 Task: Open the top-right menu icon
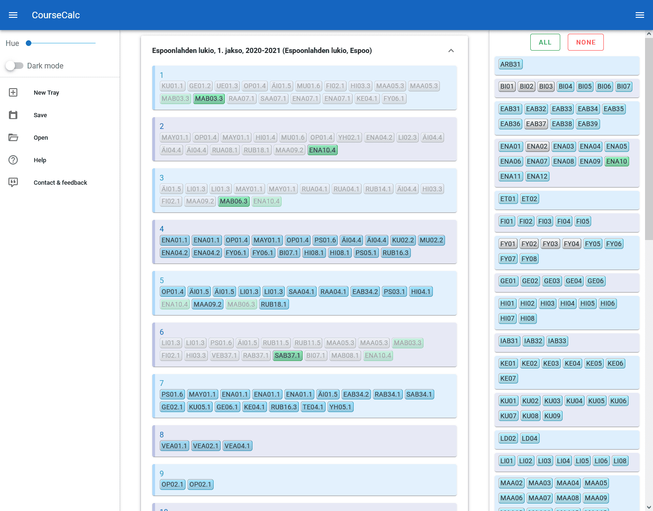[x=640, y=15]
